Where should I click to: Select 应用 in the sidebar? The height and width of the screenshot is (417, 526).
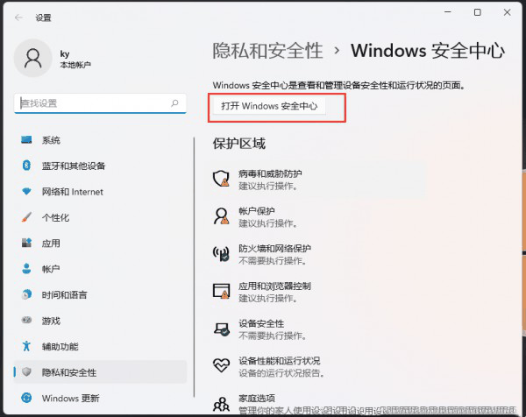tap(100, 243)
